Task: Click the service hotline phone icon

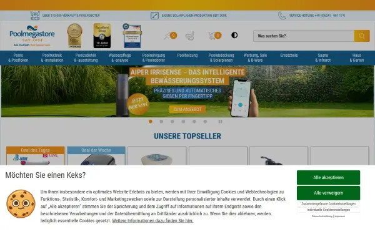Action: 282,16
